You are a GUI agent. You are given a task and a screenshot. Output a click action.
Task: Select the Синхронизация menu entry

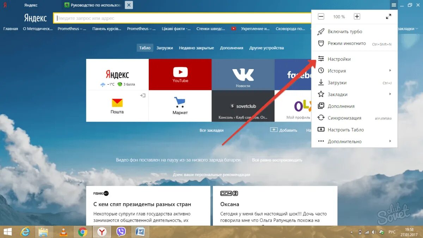pyautogui.click(x=354, y=118)
